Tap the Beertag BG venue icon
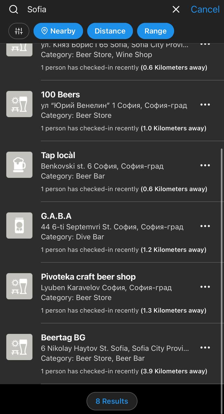 [x=19, y=347]
